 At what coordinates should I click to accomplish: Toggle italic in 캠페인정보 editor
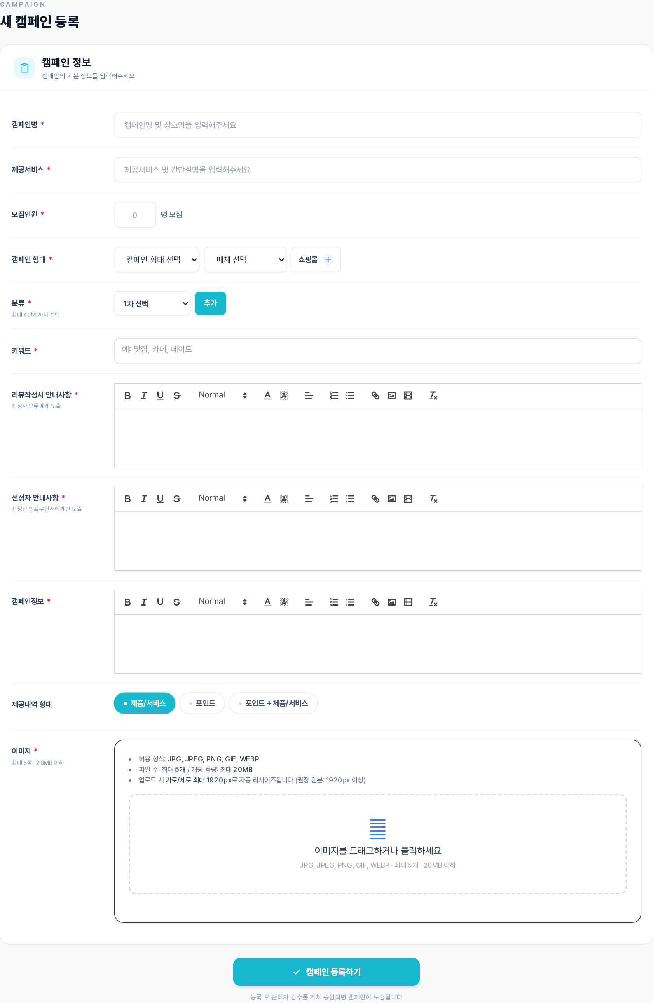point(144,602)
